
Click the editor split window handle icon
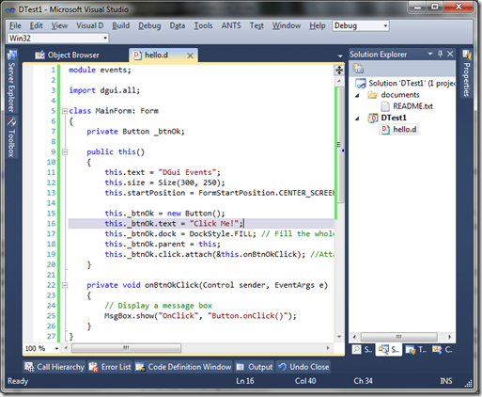point(339,70)
